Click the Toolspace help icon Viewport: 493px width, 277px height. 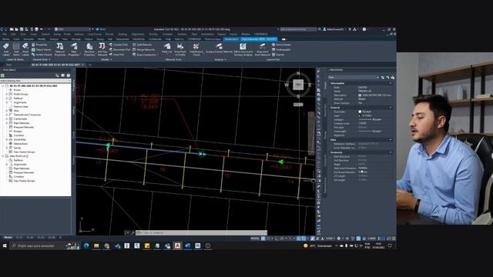click(69, 75)
